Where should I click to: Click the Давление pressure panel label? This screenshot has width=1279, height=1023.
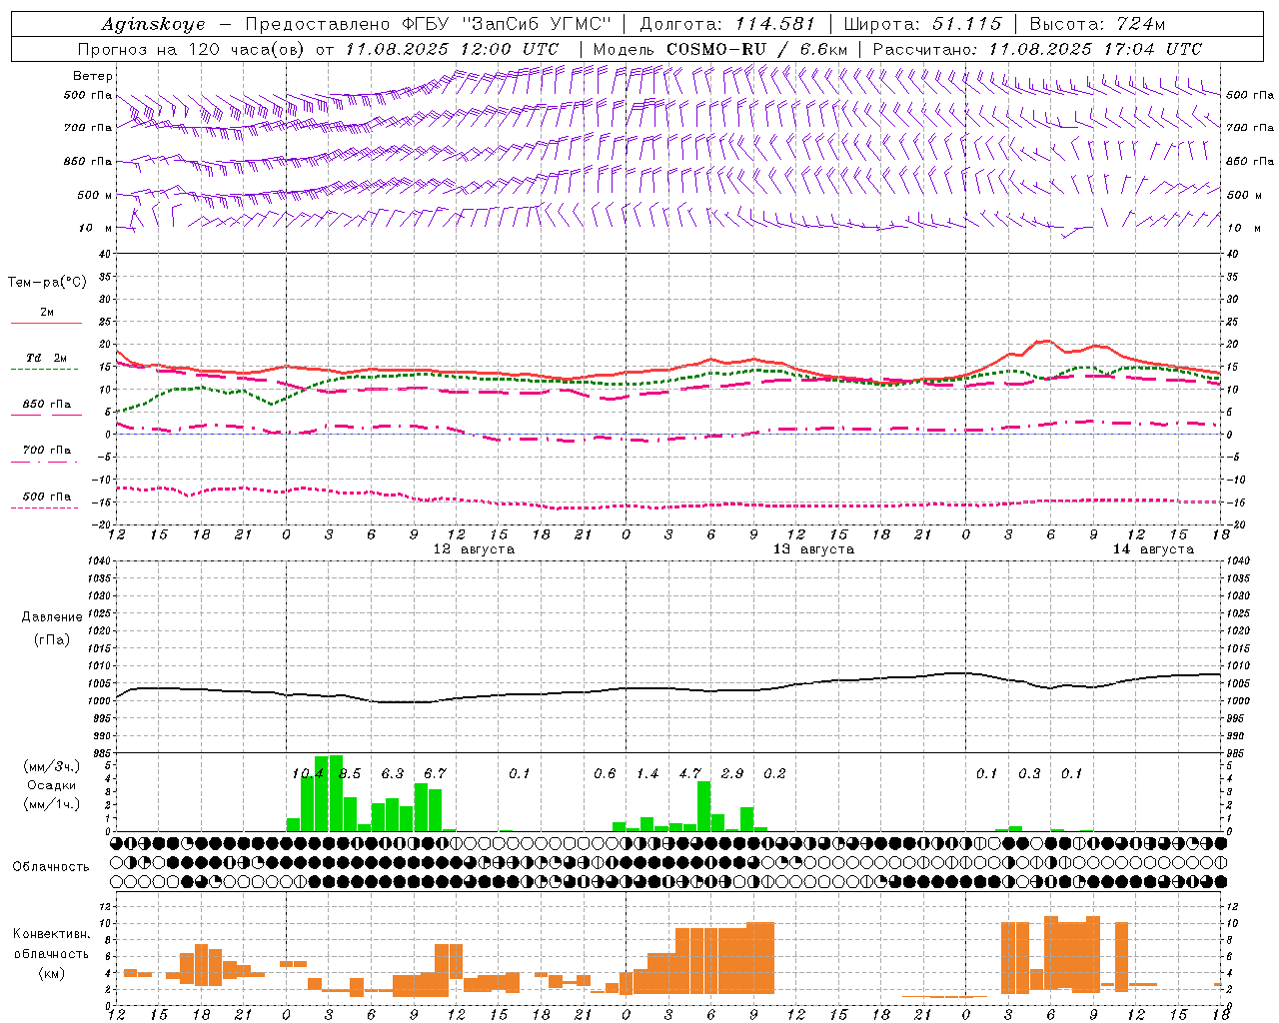(52, 617)
